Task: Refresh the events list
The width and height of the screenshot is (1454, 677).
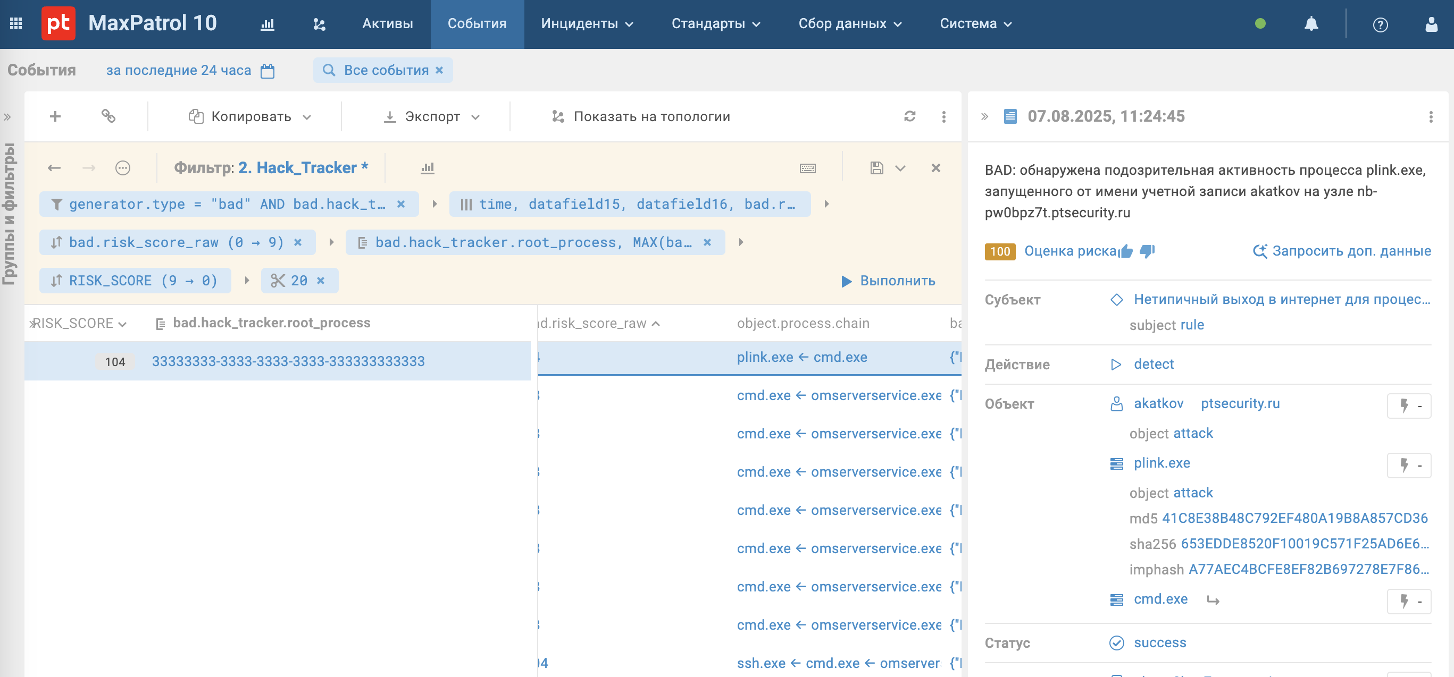Action: (909, 116)
